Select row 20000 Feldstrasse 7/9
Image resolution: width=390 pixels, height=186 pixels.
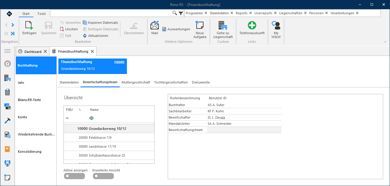coord(109,138)
